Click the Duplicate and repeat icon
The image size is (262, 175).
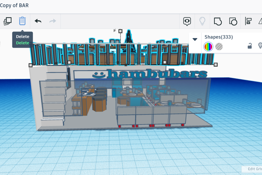(x=7, y=21)
